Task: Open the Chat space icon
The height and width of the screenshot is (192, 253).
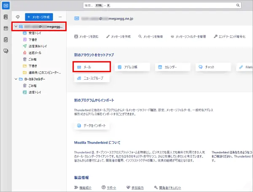Action: tap(6, 51)
